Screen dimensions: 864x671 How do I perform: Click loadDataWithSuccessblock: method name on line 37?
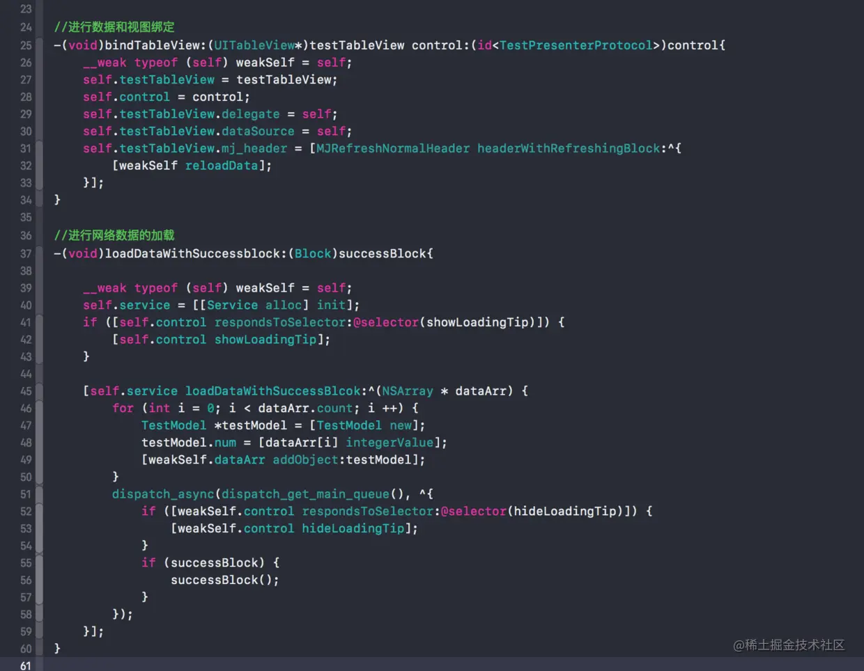click(x=196, y=253)
